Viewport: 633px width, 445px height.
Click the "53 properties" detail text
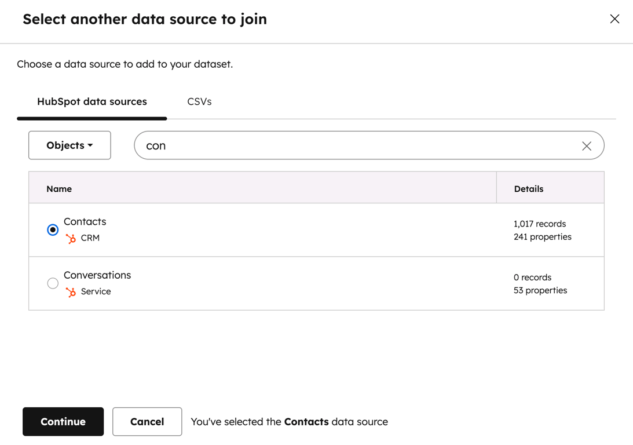(x=540, y=290)
